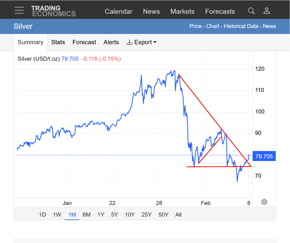Image resolution: width=290 pixels, height=243 pixels.
Task: Open the Forecast tab
Action: click(x=84, y=42)
